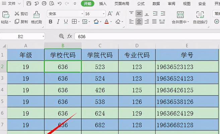Align text right
This screenshot has height=134, width=220.
click(x=147, y=21)
